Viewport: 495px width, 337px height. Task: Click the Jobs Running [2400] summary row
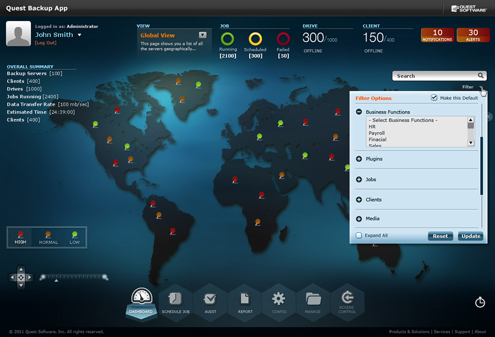pyautogui.click(x=32, y=97)
